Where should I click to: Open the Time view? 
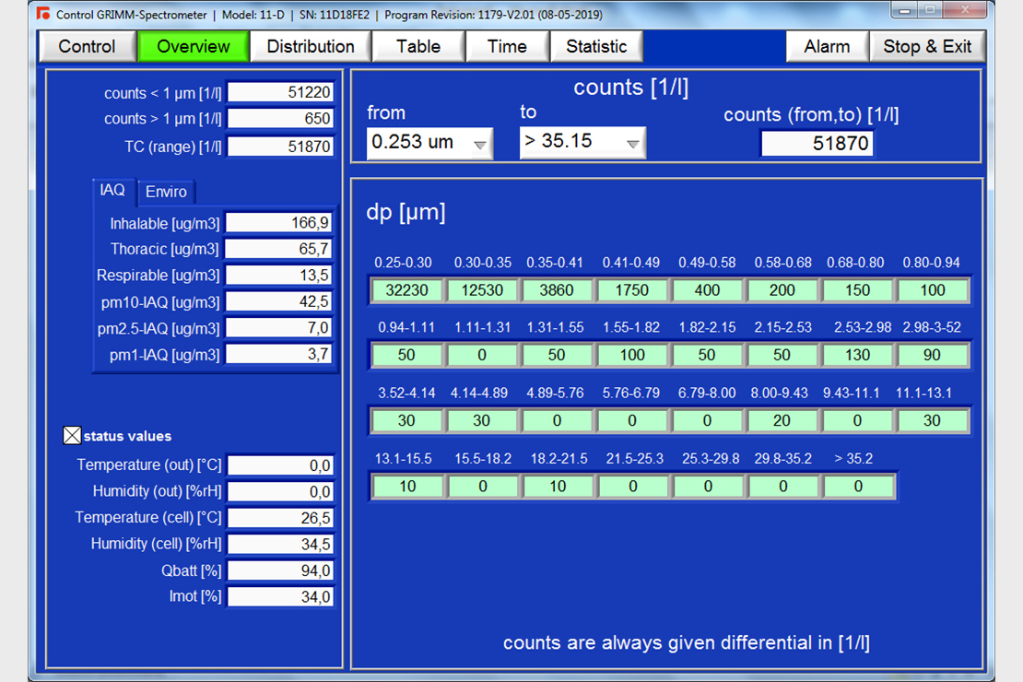point(507,46)
